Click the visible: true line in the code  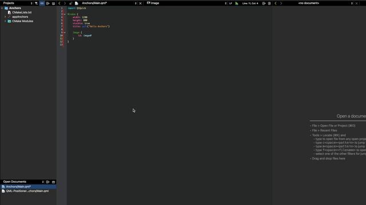[x=81, y=23]
